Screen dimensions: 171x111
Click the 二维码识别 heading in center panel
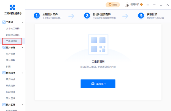click(98, 62)
